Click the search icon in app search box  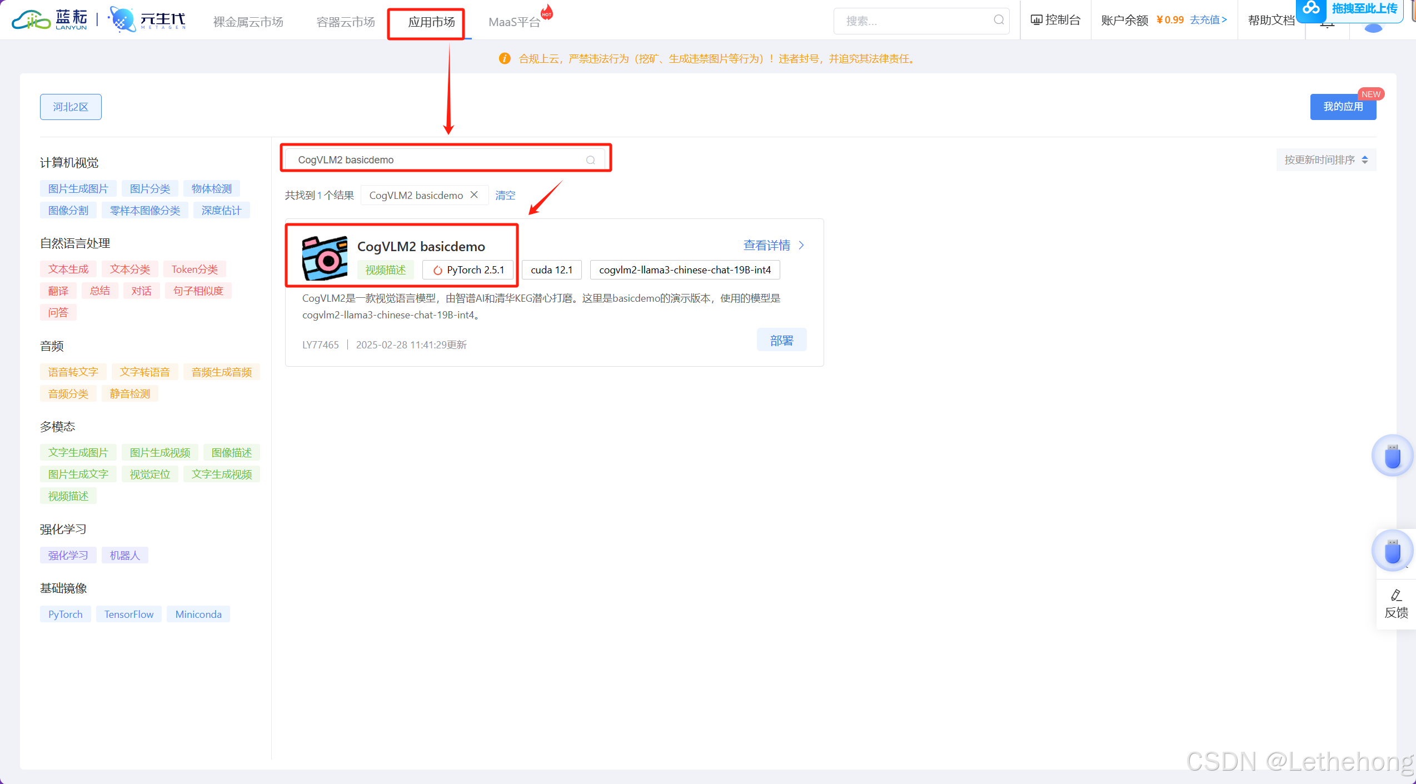590,160
